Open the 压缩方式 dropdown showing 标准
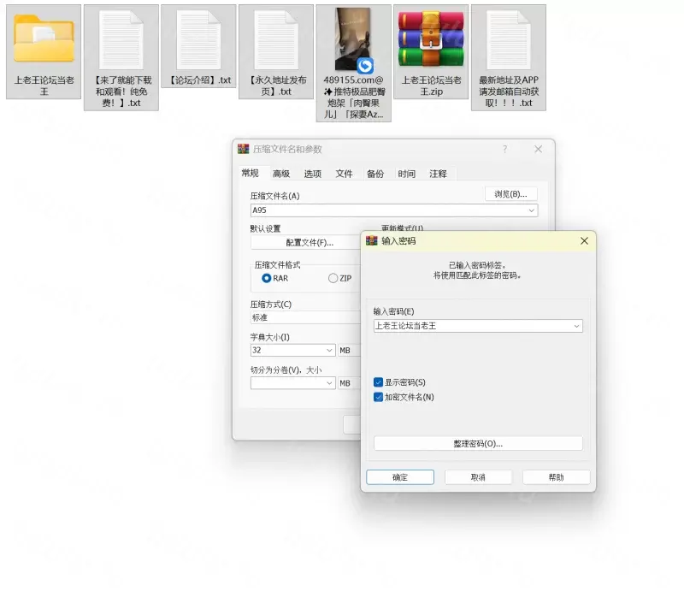The image size is (684, 609). pos(305,317)
